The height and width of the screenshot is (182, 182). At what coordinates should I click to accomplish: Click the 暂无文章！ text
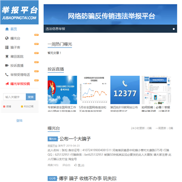[55, 53]
